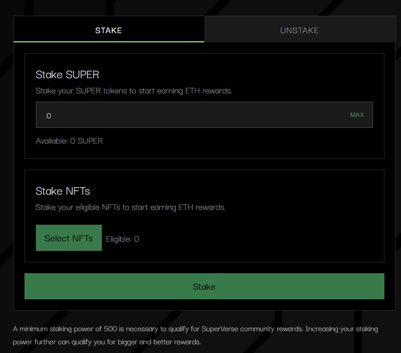Click the 0 value in amount field
Image resolution: width=401 pixels, height=353 pixels.
click(49, 116)
